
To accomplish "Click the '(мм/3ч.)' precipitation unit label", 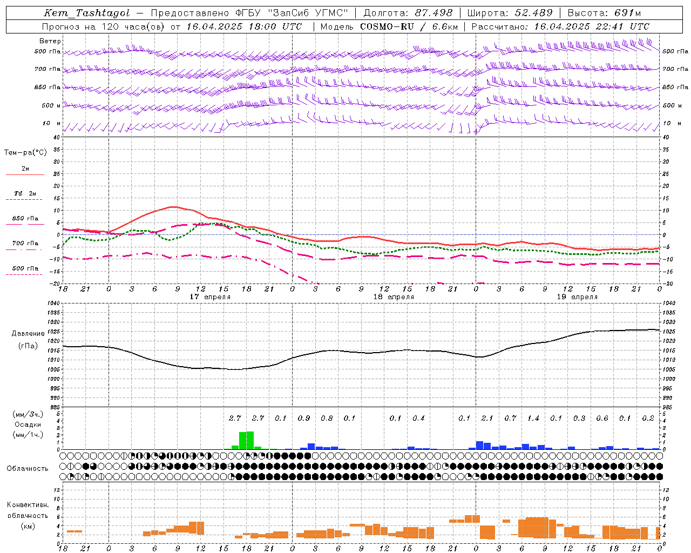I will [28, 414].
